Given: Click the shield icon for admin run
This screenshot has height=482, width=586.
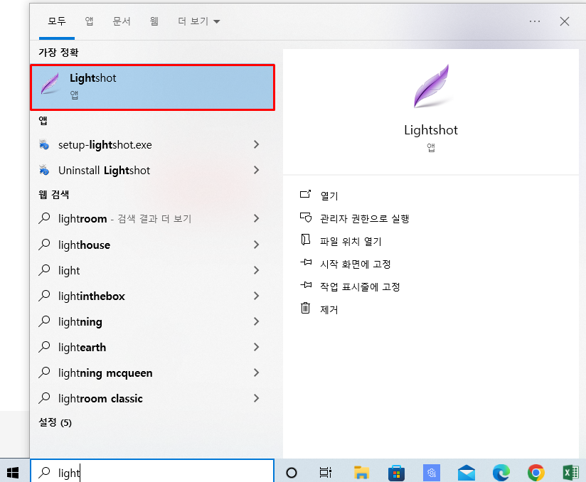Looking at the screenshot, I should (x=305, y=217).
